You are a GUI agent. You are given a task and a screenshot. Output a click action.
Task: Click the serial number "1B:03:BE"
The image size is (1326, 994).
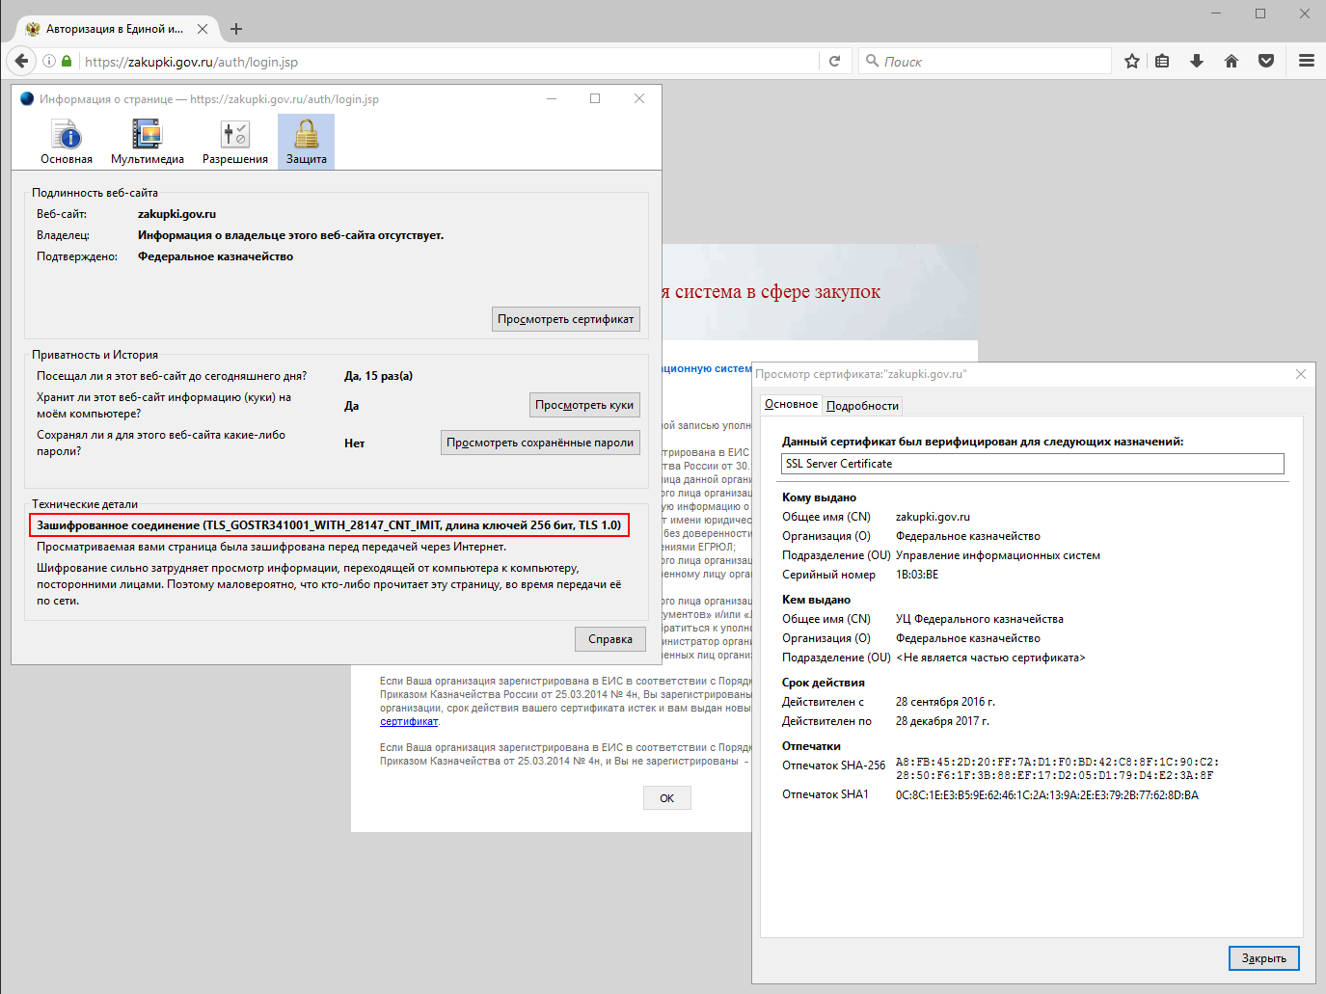tap(917, 575)
